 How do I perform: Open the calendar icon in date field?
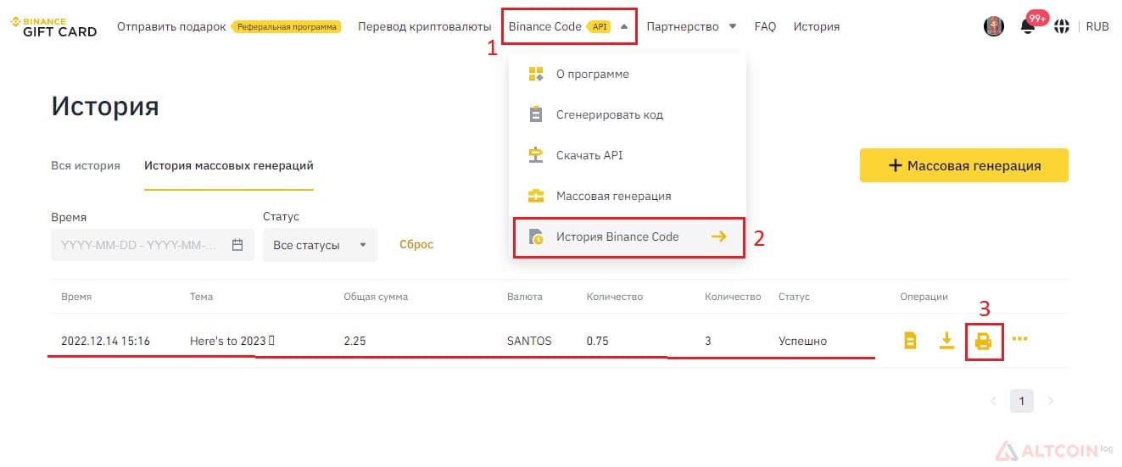(x=237, y=245)
